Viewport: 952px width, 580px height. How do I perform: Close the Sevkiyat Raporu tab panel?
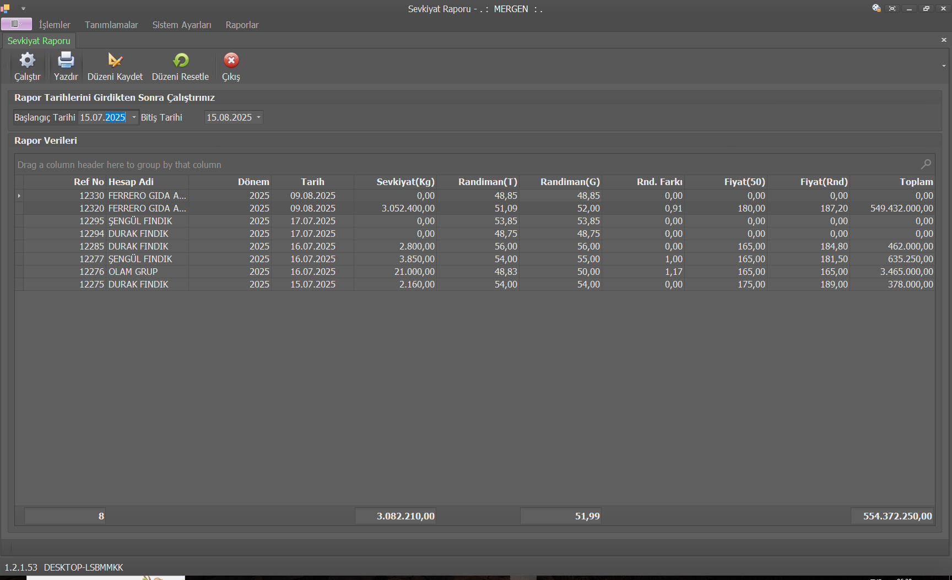point(943,40)
